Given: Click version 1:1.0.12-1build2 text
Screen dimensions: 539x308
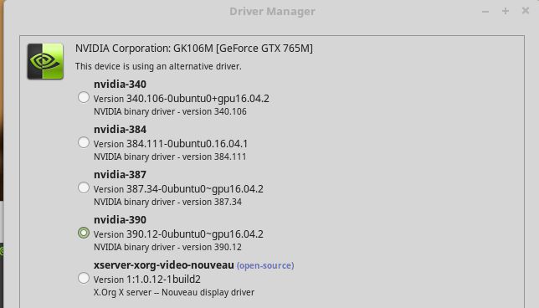Looking at the screenshot, I should click(x=147, y=280).
